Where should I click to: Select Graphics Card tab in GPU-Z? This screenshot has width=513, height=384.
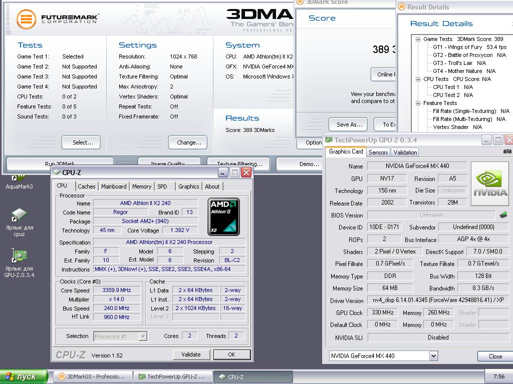click(346, 151)
